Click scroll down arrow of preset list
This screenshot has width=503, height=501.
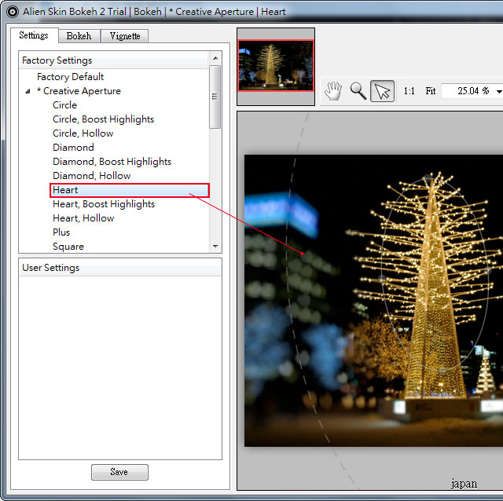215,246
